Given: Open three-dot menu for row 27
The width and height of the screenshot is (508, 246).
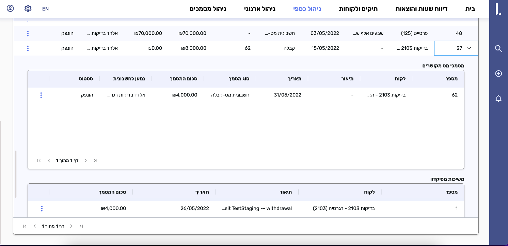Looking at the screenshot, I should [x=28, y=48].
